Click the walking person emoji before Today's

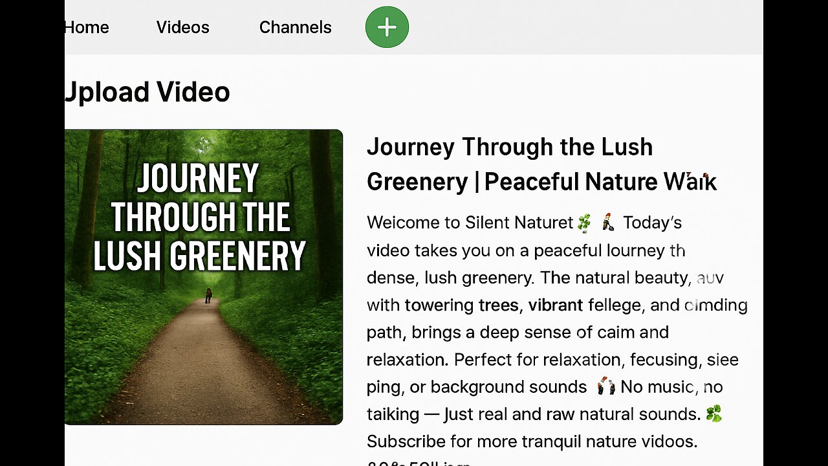coord(607,223)
